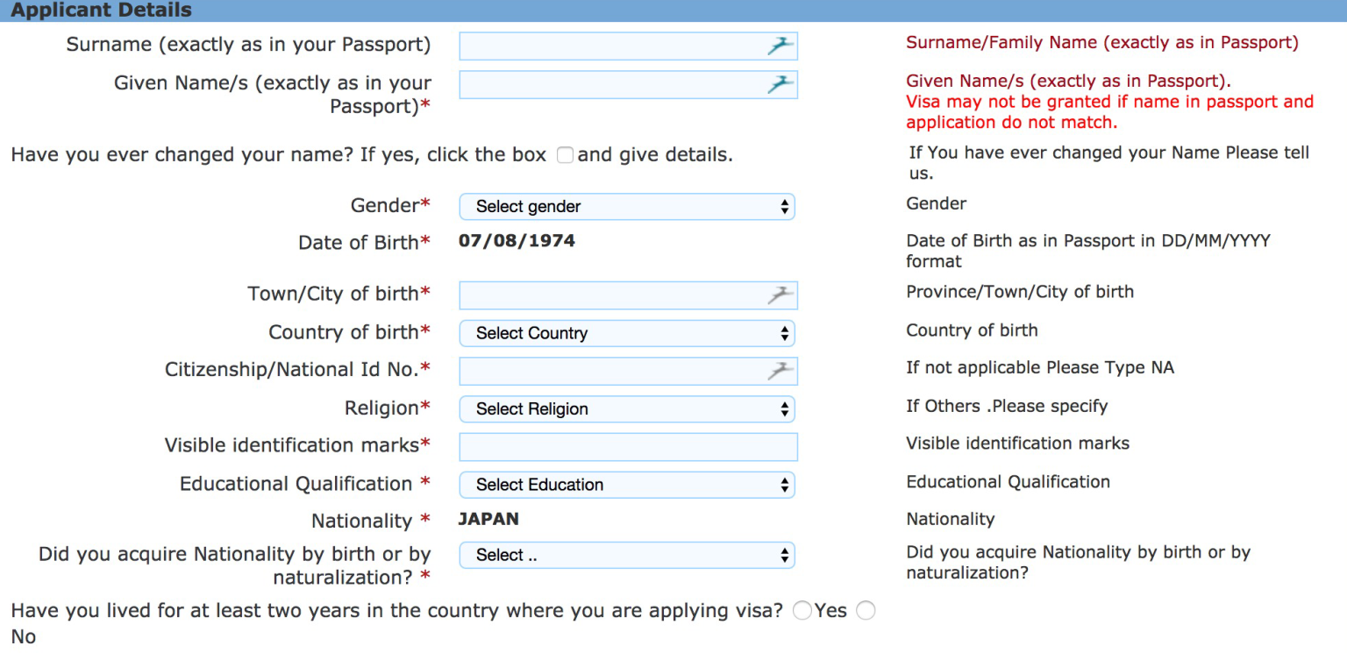This screenshot has width=1347, height=653.
Task: Click autofill icon in Town/City of birth field
Action: 780,295
